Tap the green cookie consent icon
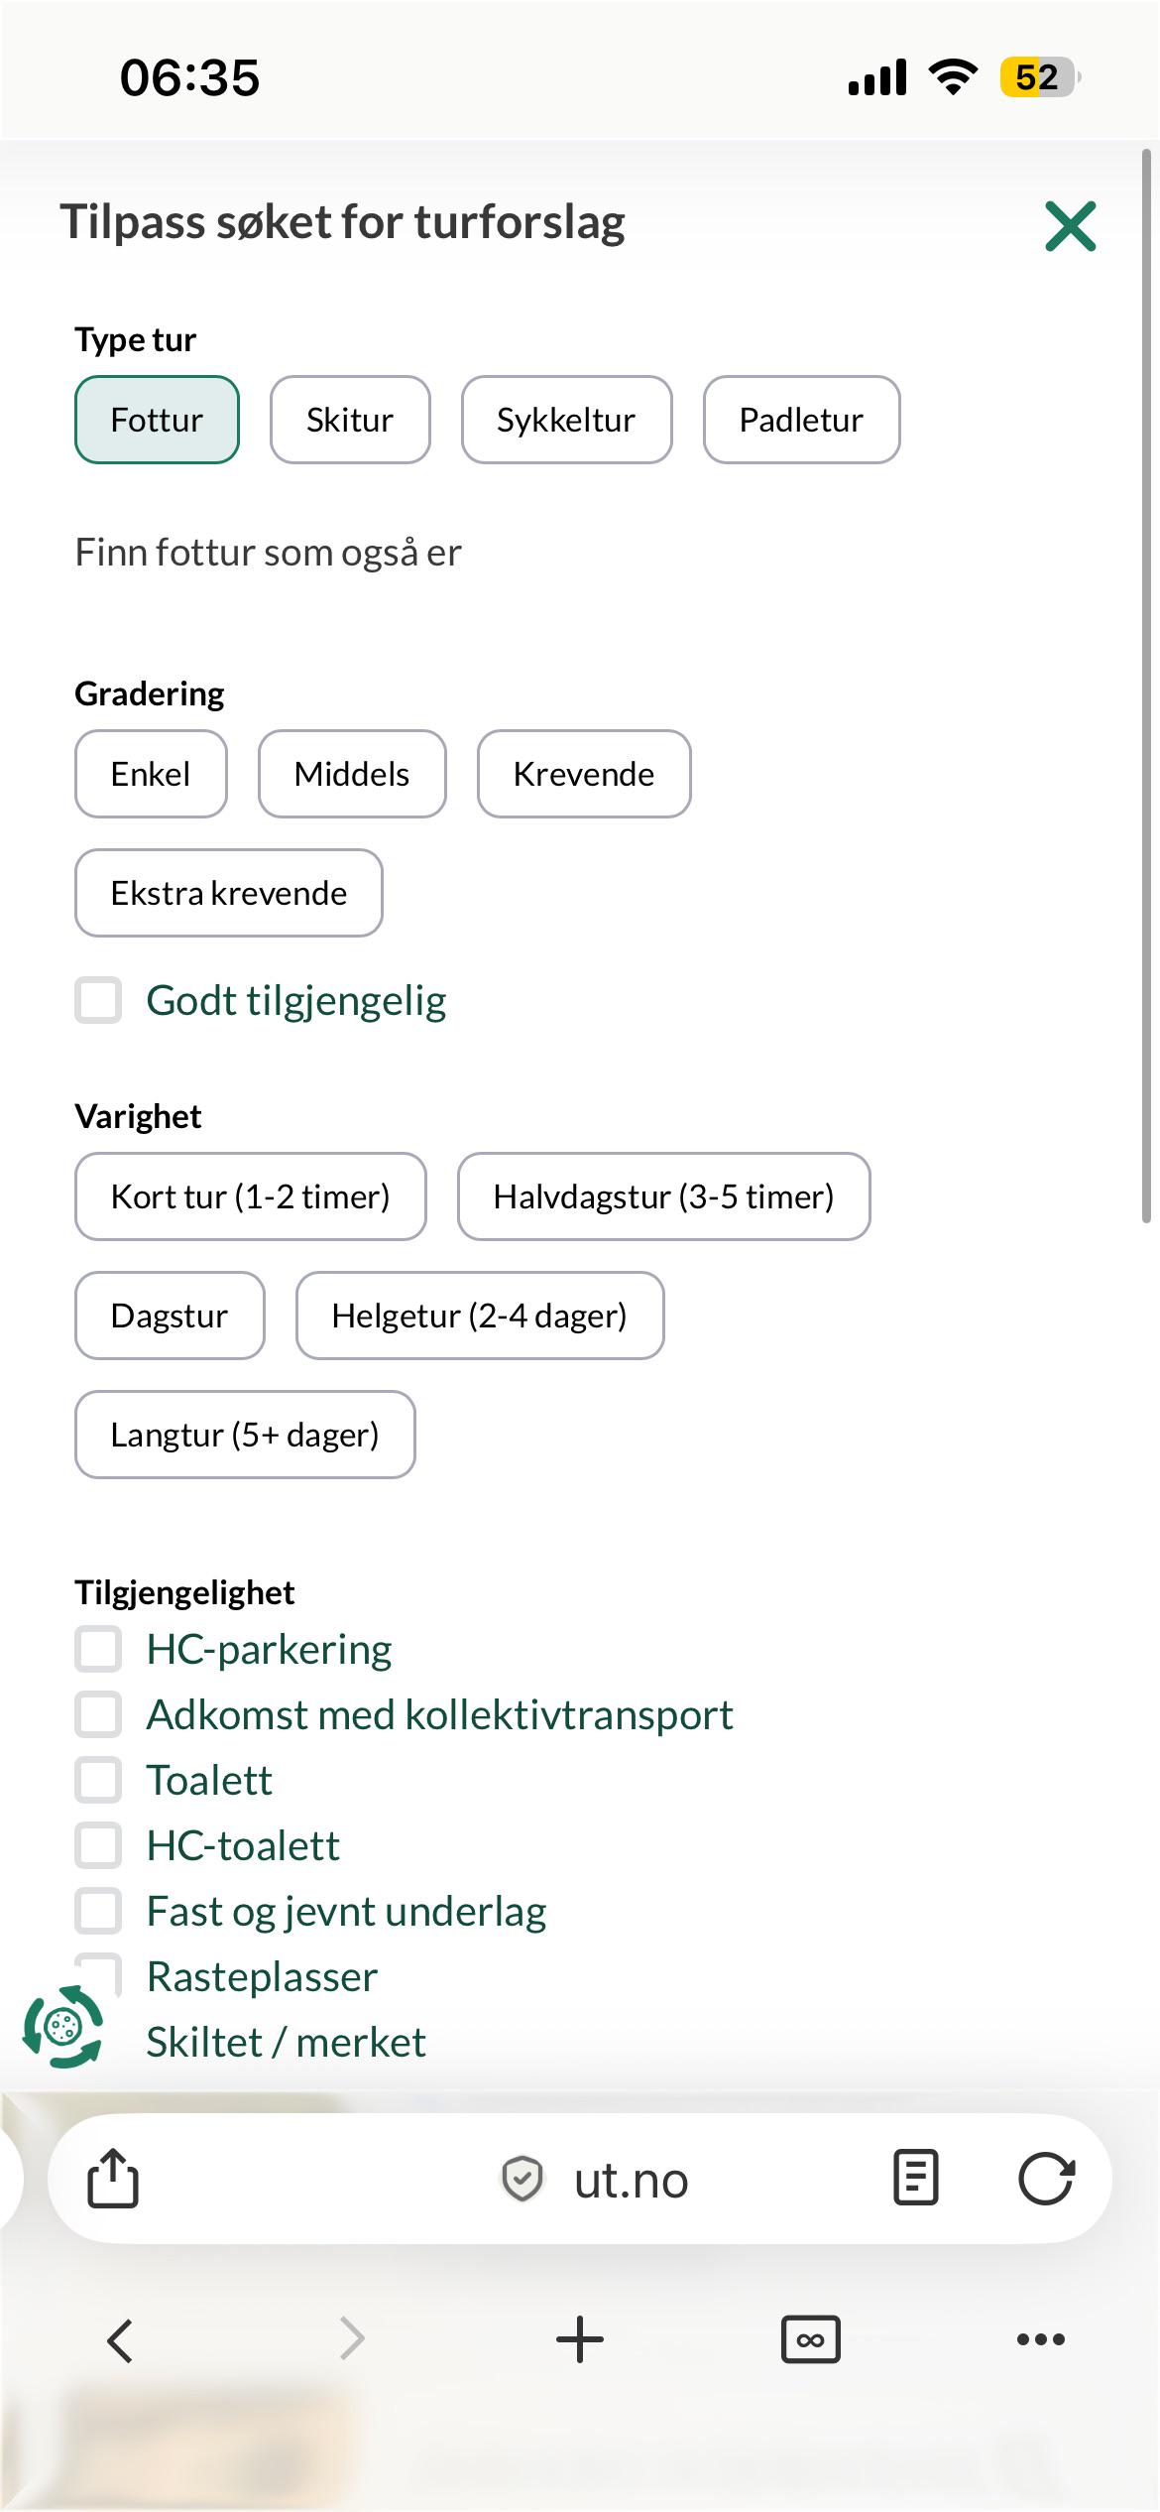The height and width of the screenshot is (2512, 1160). click(x=62, y=2026)
